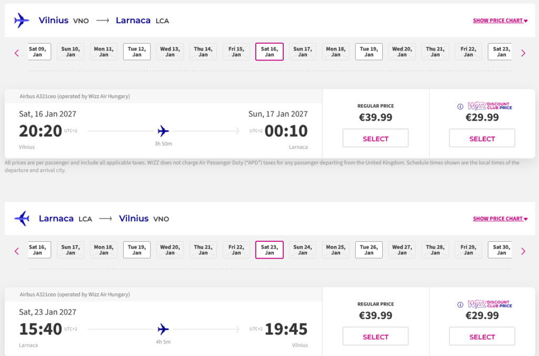The image size is (539, 356).
Task: Open outbound Discount Club price info icon
Action: coord(461,106)
